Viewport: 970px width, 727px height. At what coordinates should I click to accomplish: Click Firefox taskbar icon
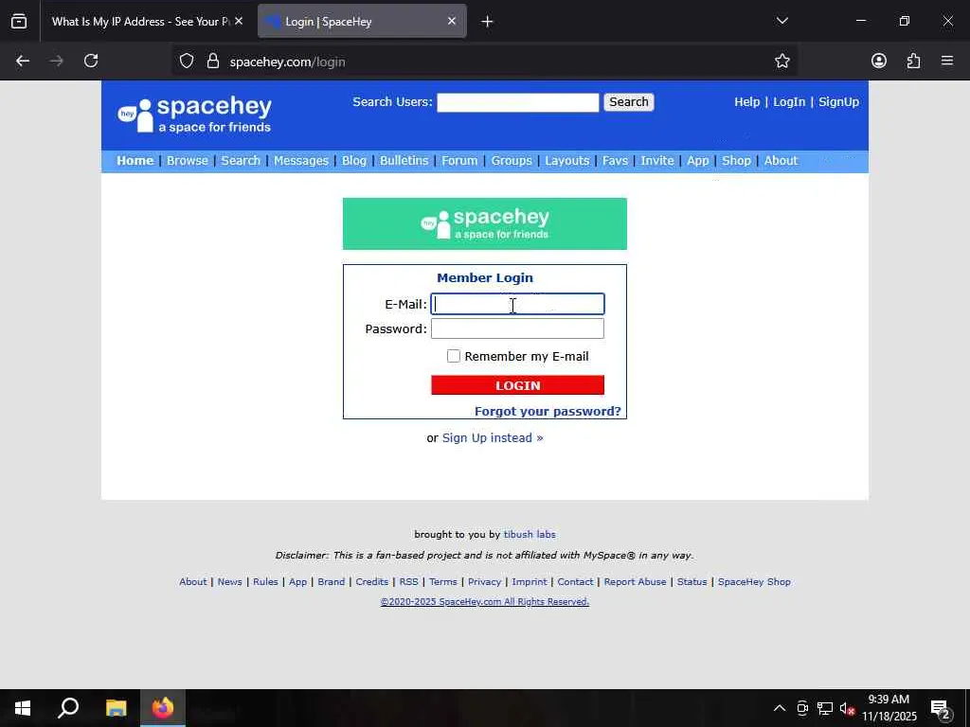point(163,708)
